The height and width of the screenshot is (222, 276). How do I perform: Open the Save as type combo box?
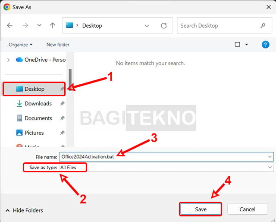click(x=166, y=167)
